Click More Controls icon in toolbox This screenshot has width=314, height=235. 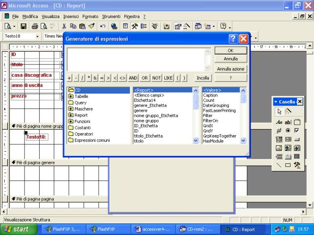point(297,165)
